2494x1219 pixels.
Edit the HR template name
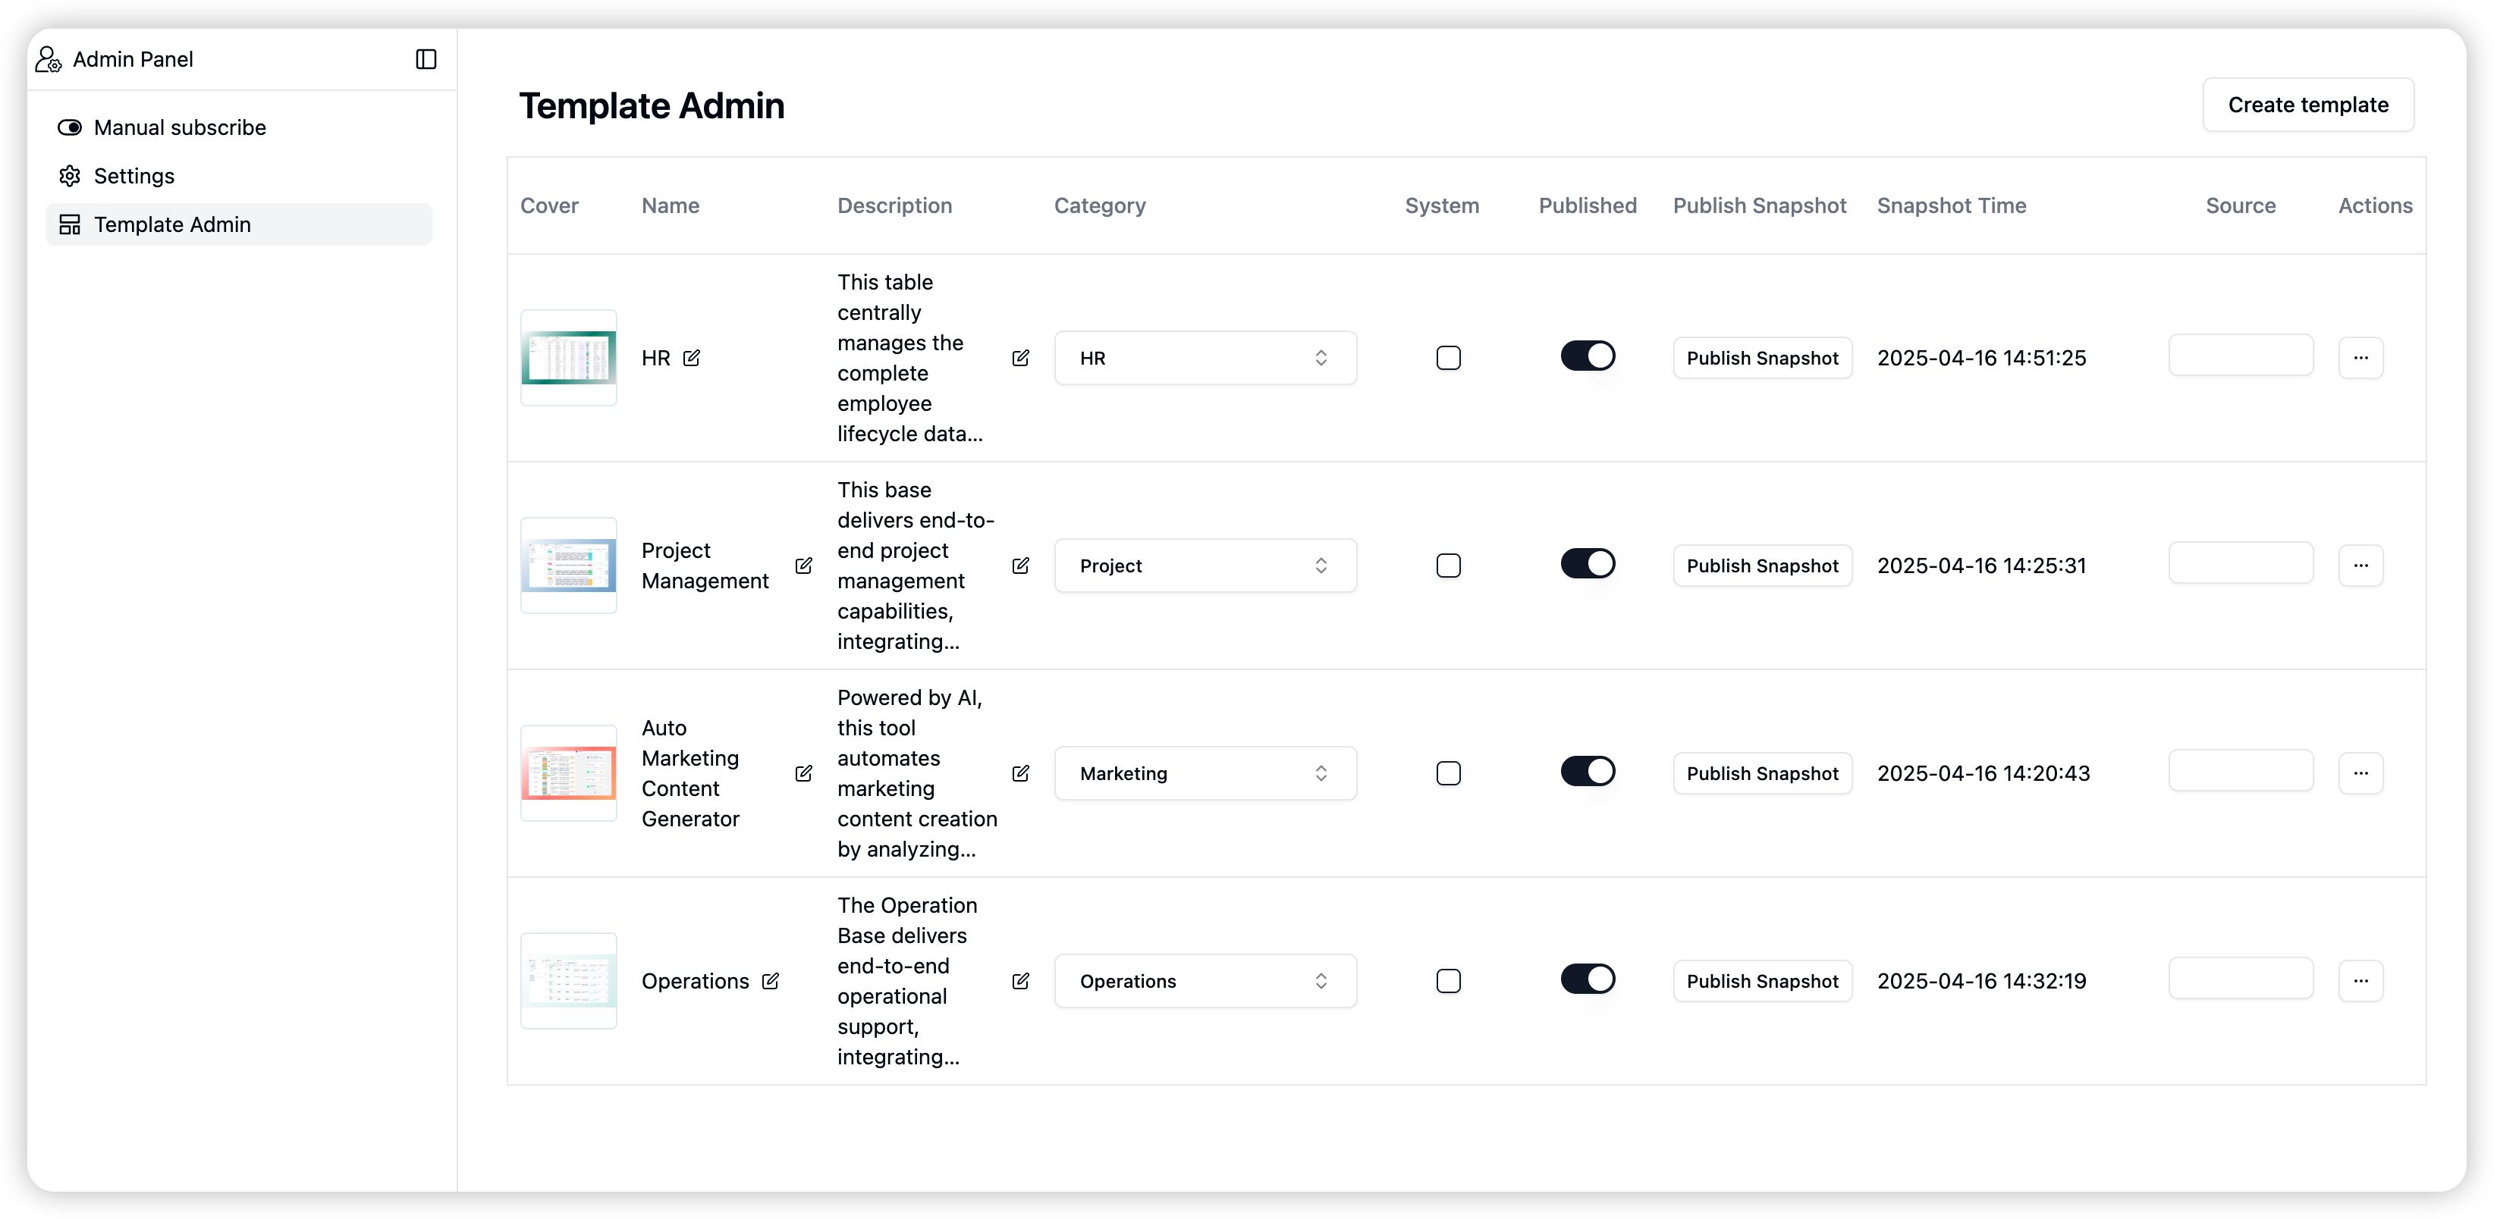click(691, 358)
